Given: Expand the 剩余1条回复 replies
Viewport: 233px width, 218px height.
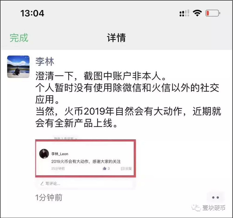Looking at the screenshot, I should [66, 139].
